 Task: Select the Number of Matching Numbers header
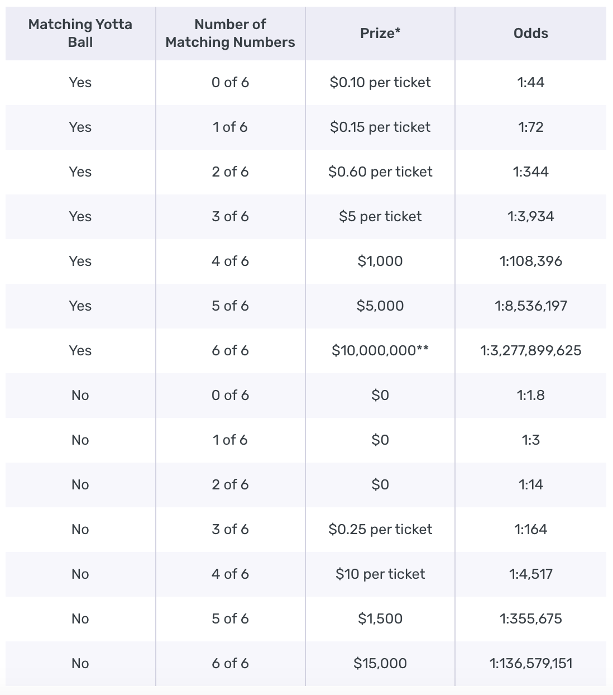tap(230, 33)
